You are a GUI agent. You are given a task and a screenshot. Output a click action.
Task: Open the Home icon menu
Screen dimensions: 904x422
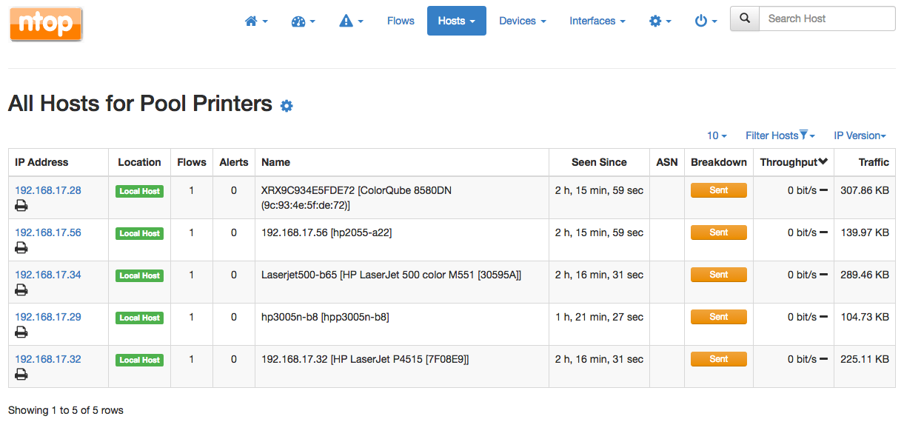point(256,21)
